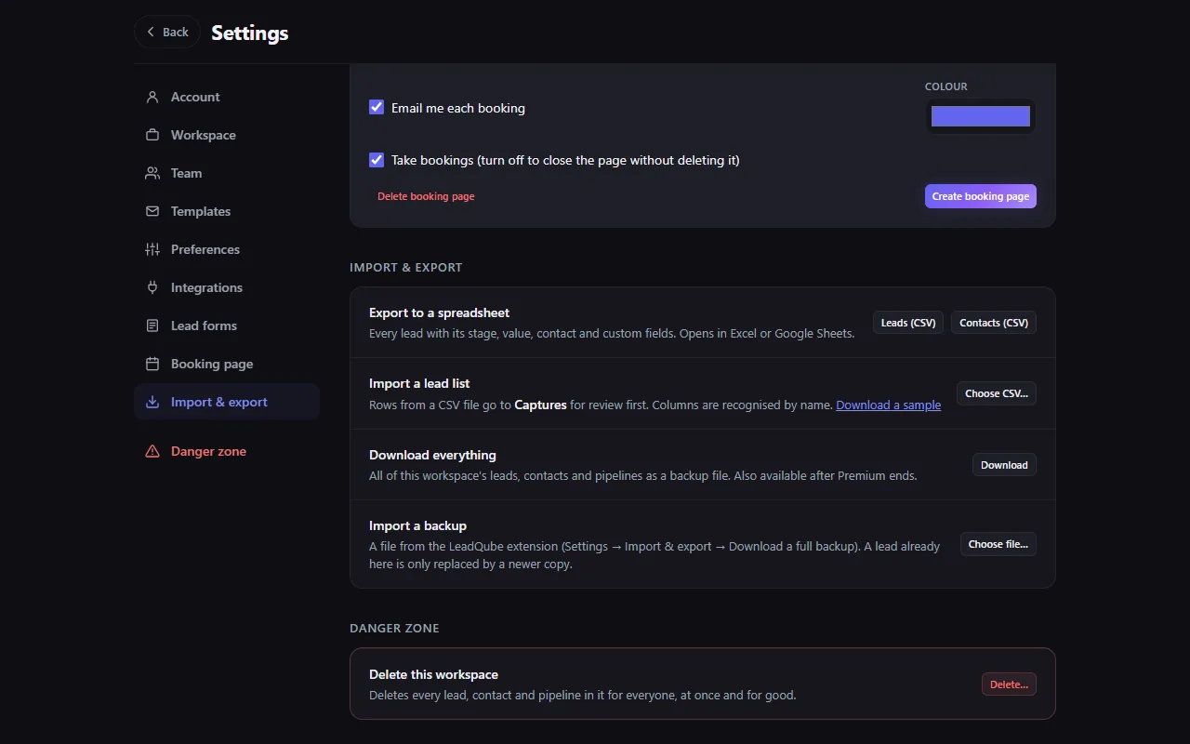Click the Team people icon
The width and height of the screenshot is (1190, 744).
click(x=152, y=173)
